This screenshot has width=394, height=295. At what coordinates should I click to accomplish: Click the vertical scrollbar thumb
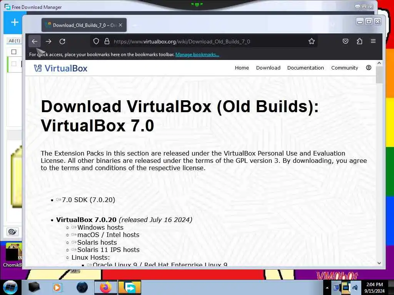tap(379, 75)
